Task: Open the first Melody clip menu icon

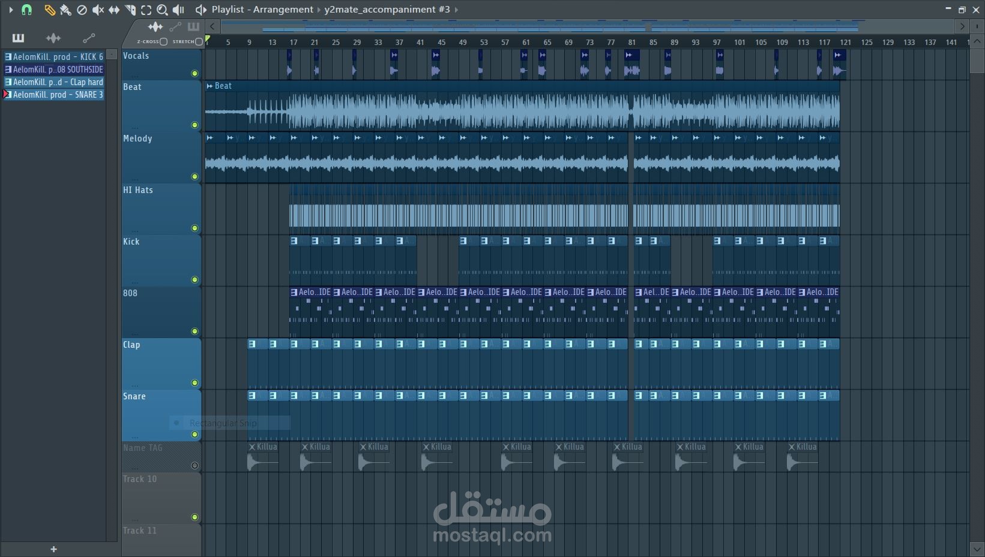Action: [x=209, y=138]
